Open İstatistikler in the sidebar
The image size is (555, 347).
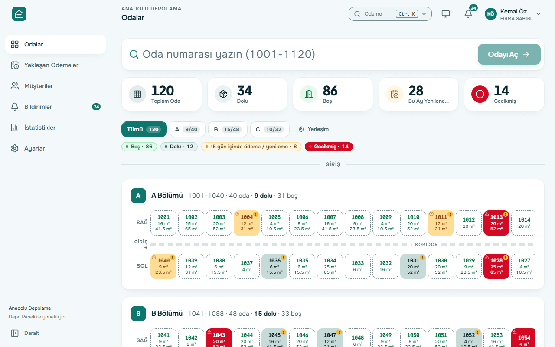pos(55,128)
